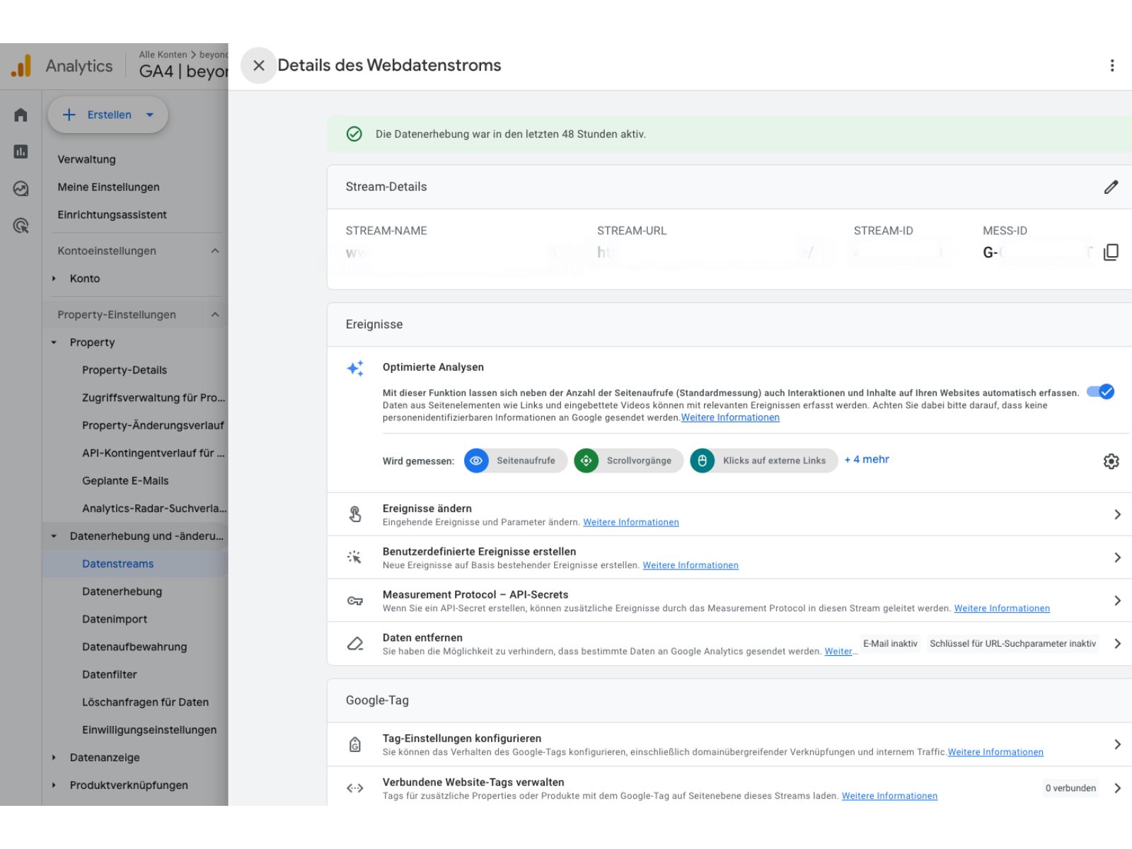
Task: Open Weitere Informationen link under Optimierte Analysen
Action: [730, 417]
